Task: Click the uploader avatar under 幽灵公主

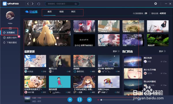Action: [50, 71]
